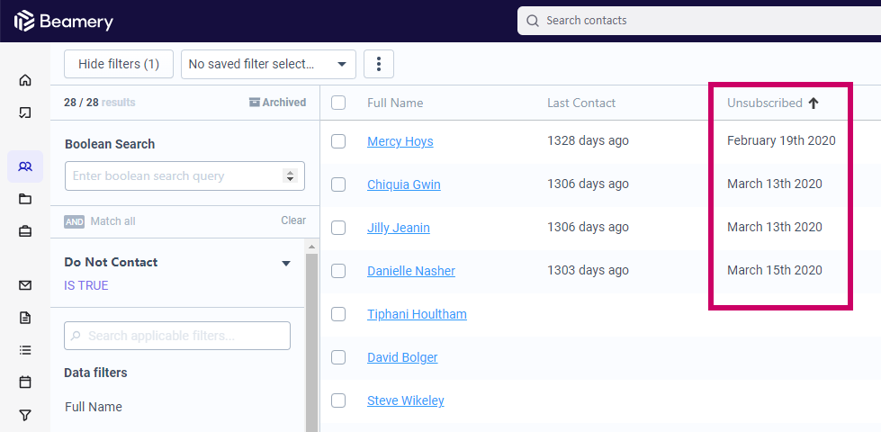
Task: Tick the checkbox next to Mercy Hoys
Action: coord(338,141)
